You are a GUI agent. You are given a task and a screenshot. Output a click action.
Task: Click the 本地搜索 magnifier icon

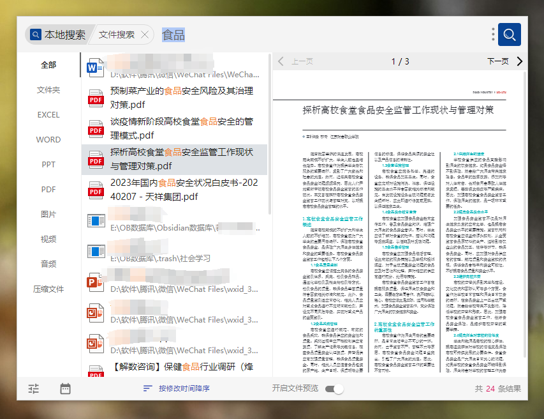35,34
